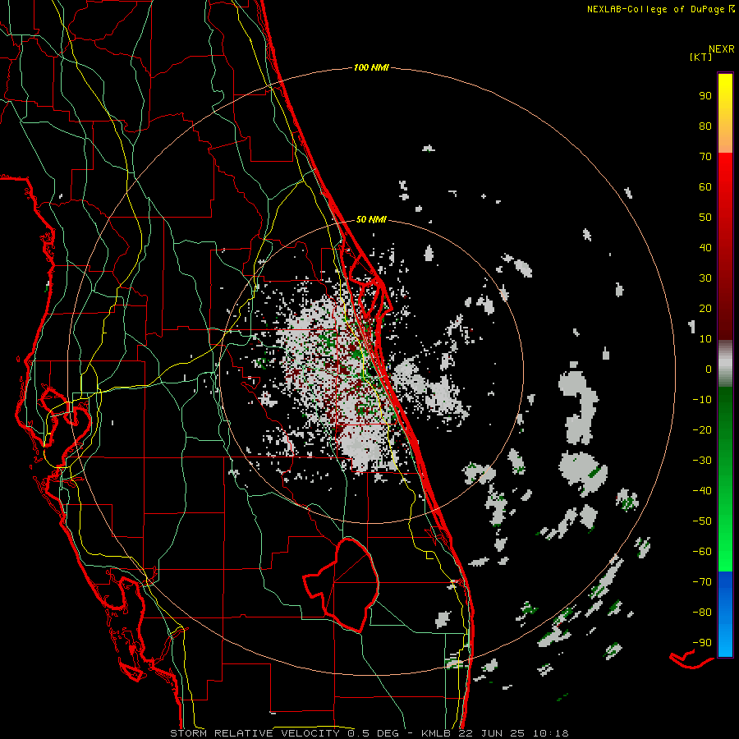
Task: Click the gray zero-velocity segment of the color bar
Action: click(x=725, y=364)
